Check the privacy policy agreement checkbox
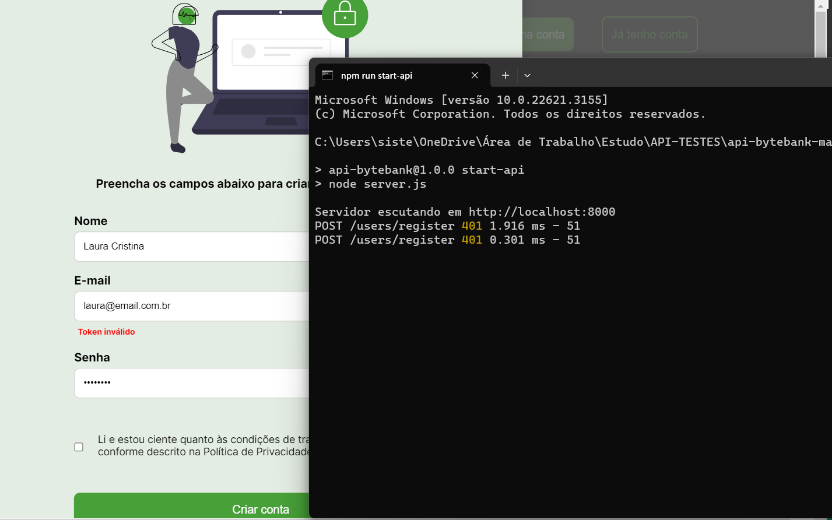This screenshot has width=832, height=520. tap(79, 447)
